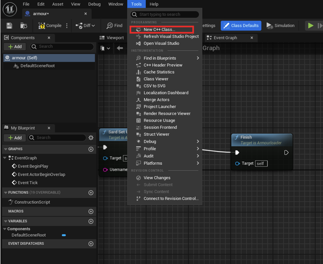Open Compile options three-dot menu
Screen dimensions: 323x264
click(67, 26)
